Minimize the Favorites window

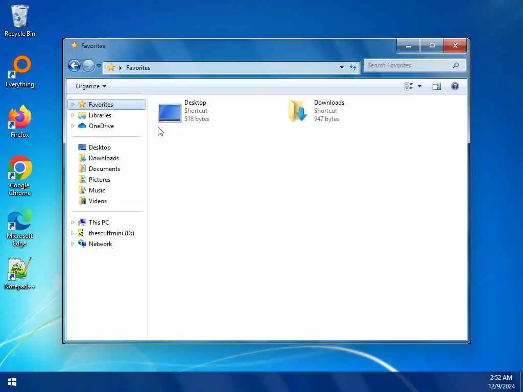tap(408, 45)
